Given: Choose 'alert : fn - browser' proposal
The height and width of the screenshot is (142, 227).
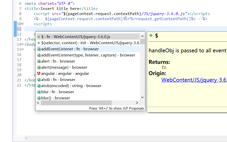Looking at the screenshot, I should pos(88,61).
